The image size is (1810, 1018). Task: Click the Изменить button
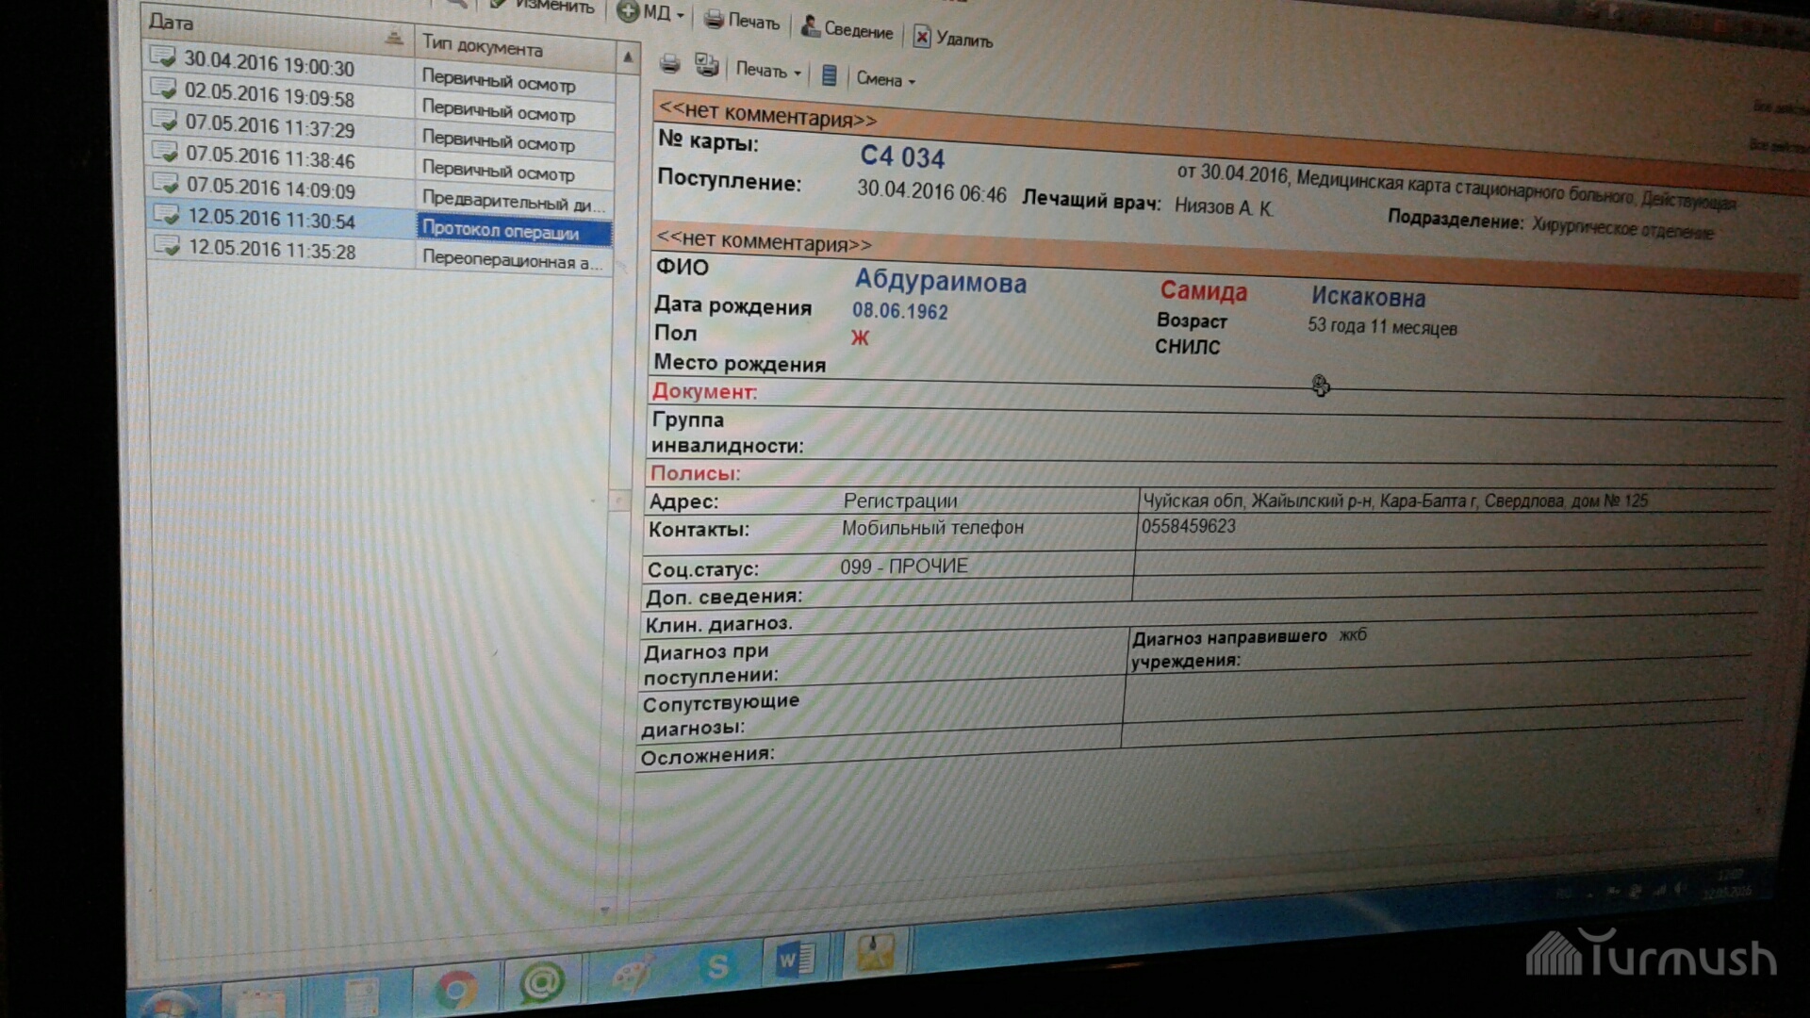pyautogui.click(x=554, y=6)
